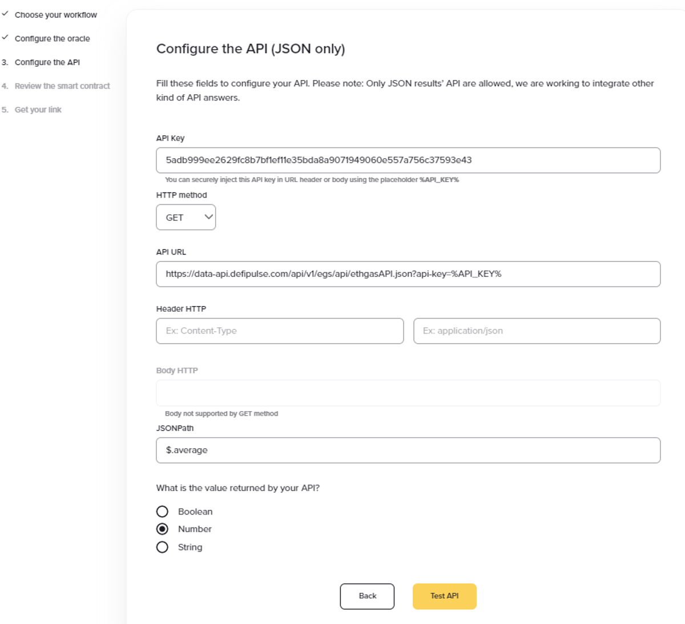Viewport: 685px width, 624px height.
Task: Click the Back button
Action: click(367, 596)
